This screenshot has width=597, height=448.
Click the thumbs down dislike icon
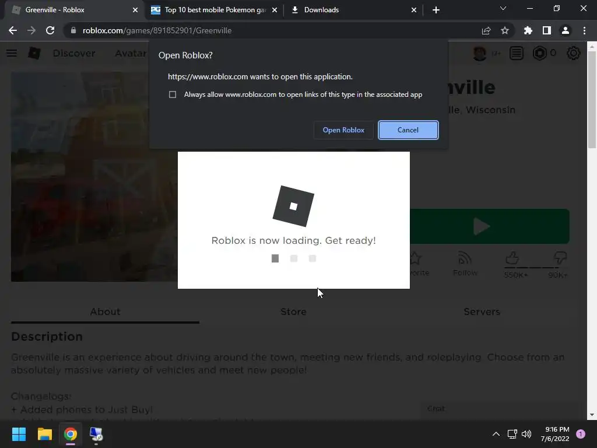point(560,258)
